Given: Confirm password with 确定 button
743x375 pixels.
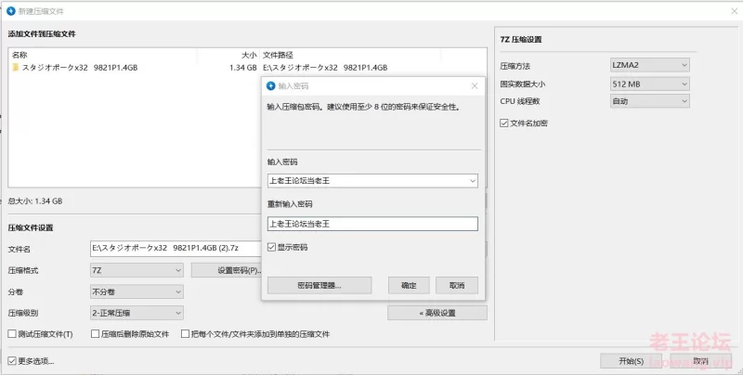Looking at the screenshot, I should coord(409,285).
